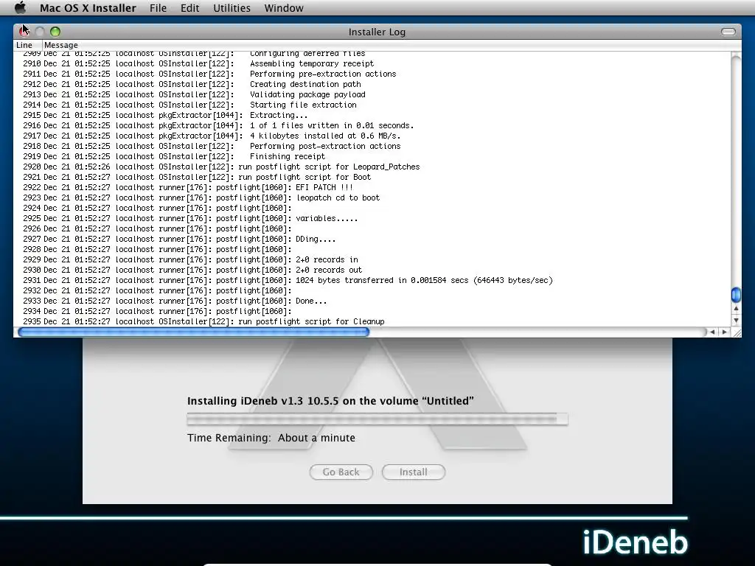Click the installation progress bar

tap(377, 419)
